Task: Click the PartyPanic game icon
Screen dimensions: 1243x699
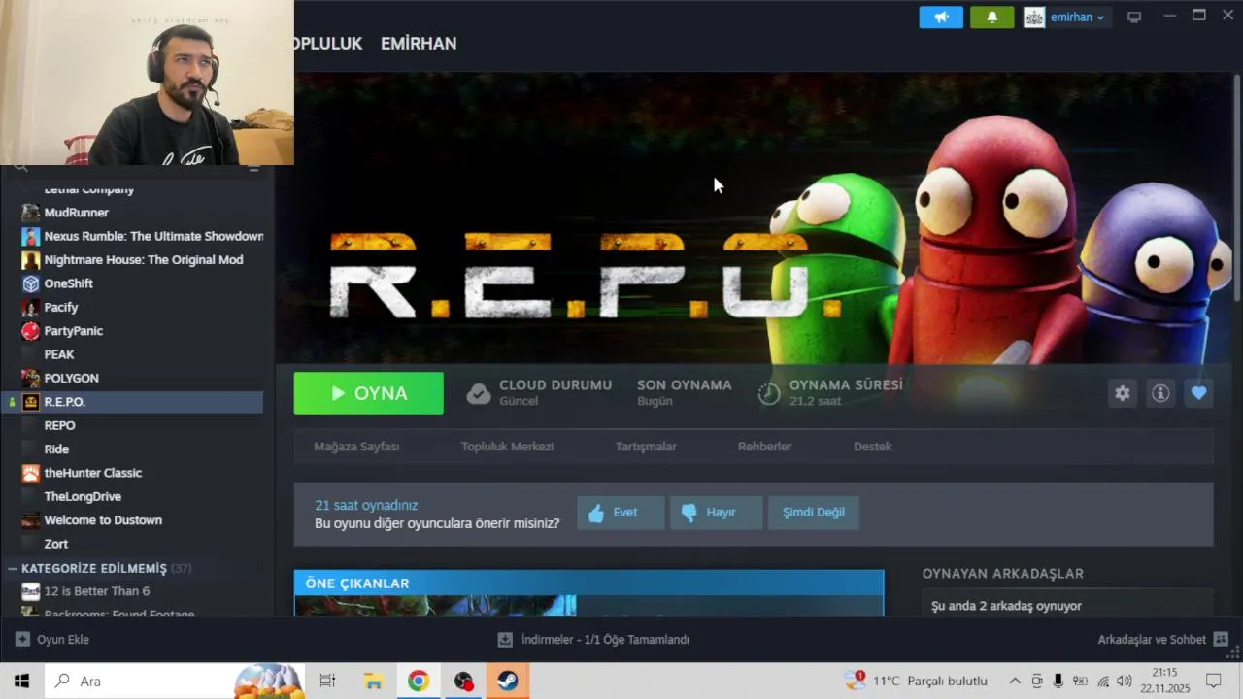Action: pos(31,331)
